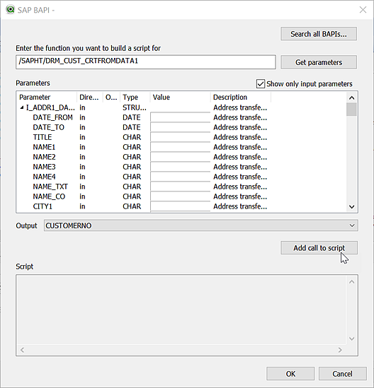Click the Script box scroll right arrow
The height and width of the screenshot is (388, 374).
(340, 350)
